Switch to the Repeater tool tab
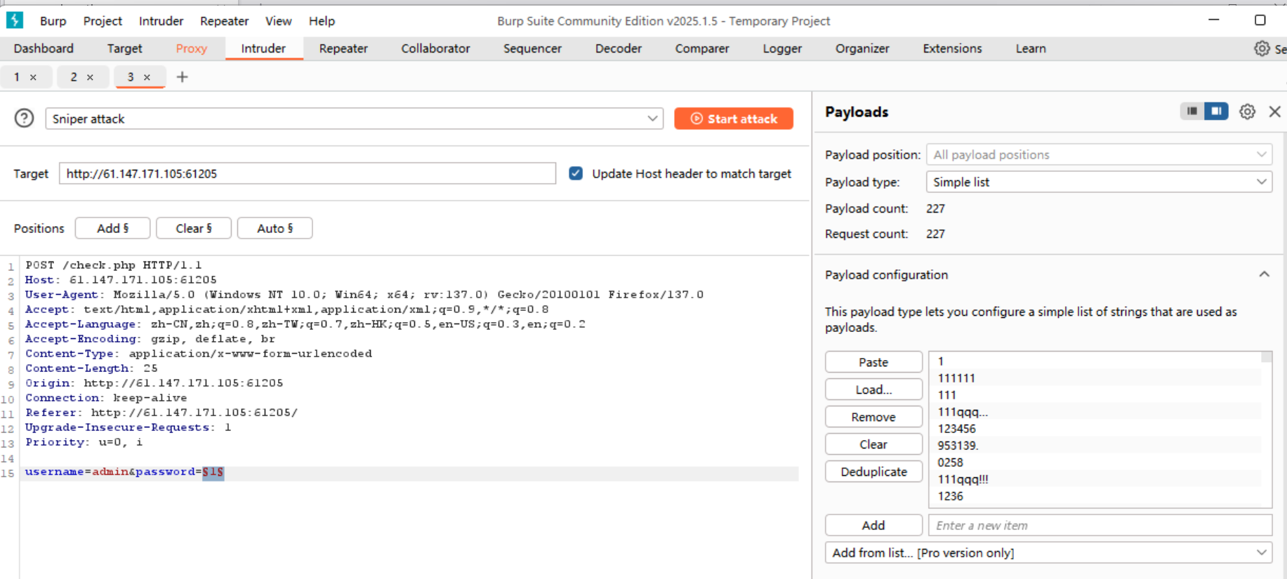The height and width of the screenshot is (579, 1287). (343, 48)
